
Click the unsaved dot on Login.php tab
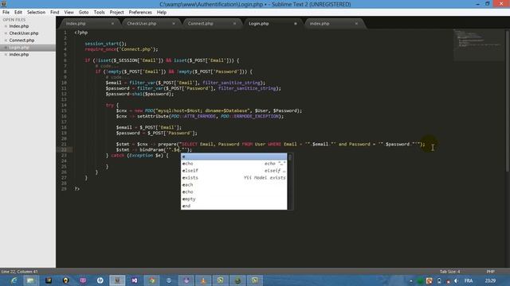pyautogui.click(x=296, y=24)
